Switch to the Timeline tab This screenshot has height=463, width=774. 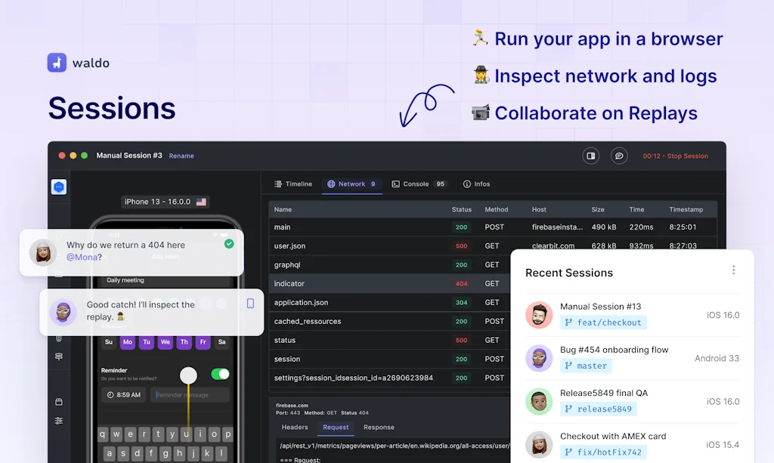(x=293, y=184)
